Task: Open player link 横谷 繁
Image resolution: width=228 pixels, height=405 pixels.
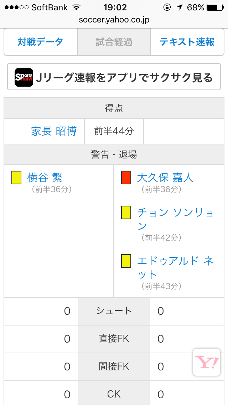Action: (x=45, y=178)
